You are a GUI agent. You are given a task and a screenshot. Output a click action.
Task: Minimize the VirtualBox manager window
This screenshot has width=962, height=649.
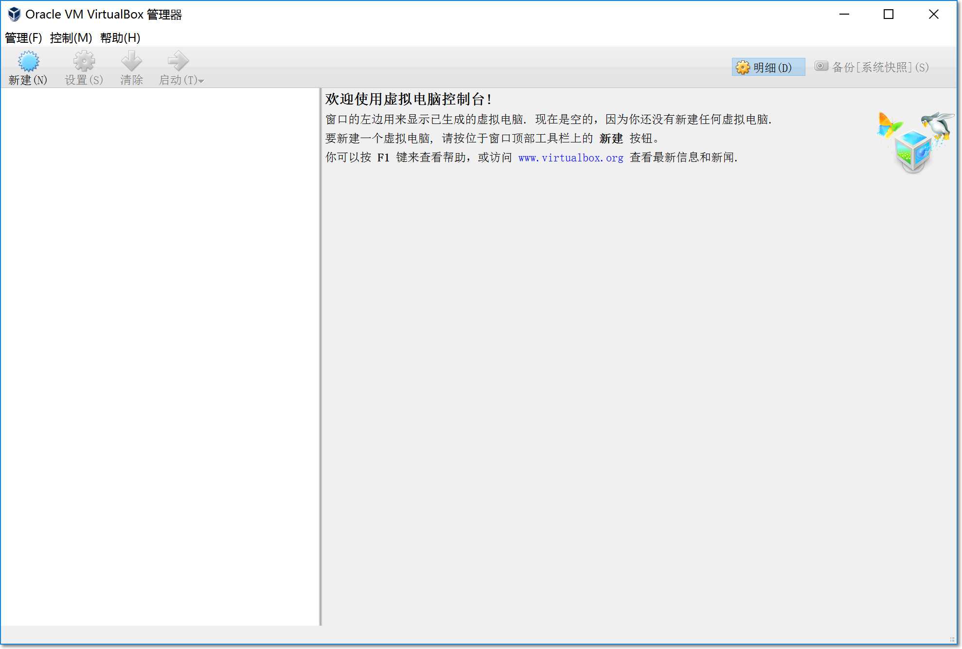pyautogui.click(x=844, y=15)
